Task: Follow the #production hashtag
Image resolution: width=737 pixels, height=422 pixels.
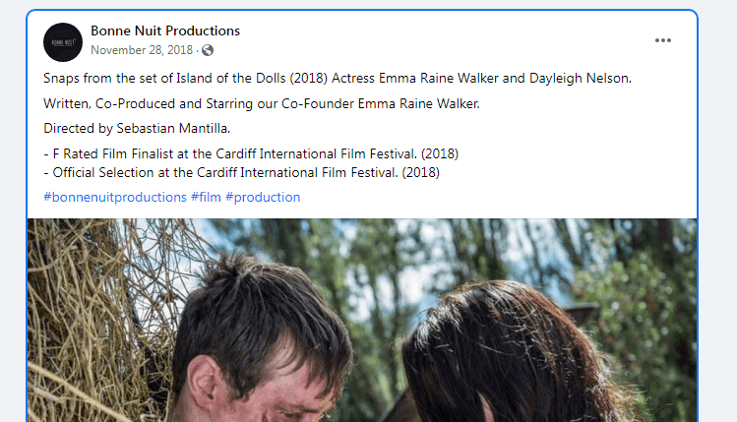Action: pos(263,198)
